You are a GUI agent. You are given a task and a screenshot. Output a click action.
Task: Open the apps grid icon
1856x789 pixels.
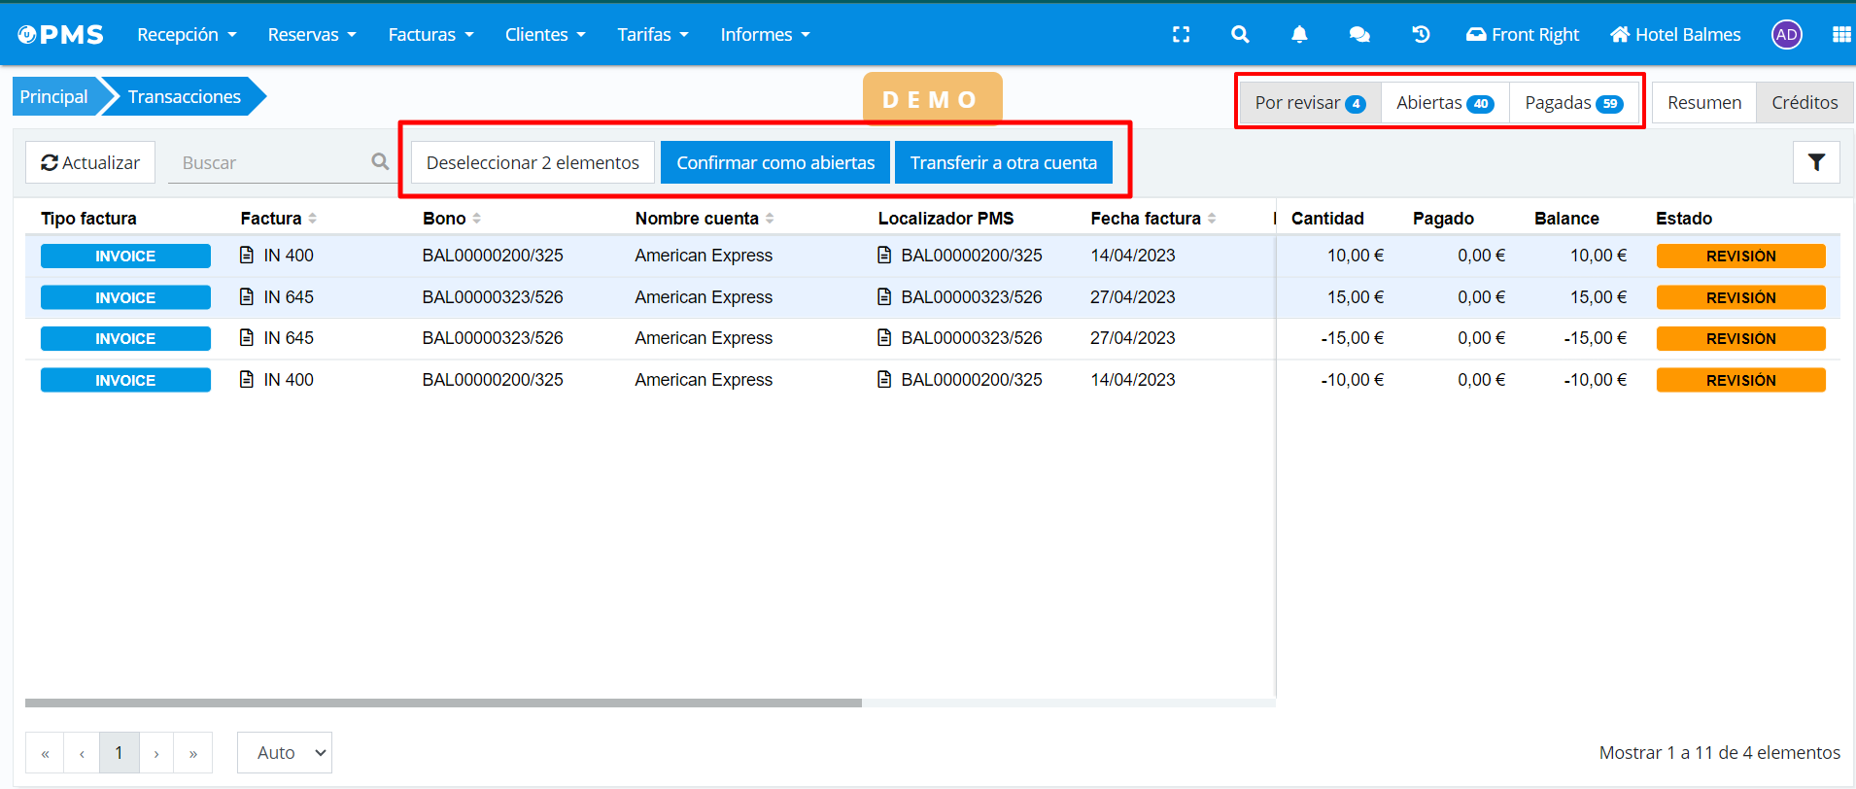pos(1840,35)
